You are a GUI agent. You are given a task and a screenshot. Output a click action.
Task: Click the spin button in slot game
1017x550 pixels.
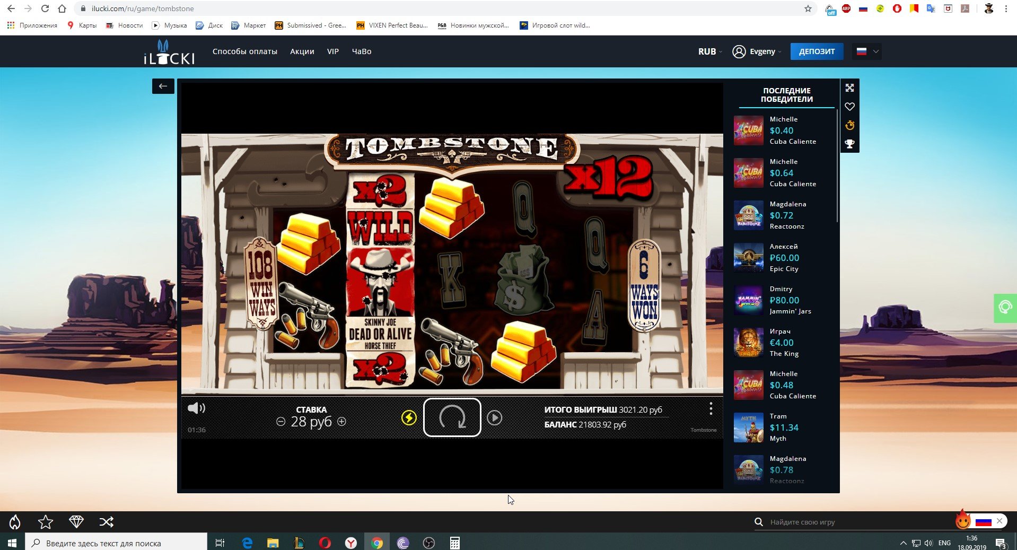coord(452,417)
